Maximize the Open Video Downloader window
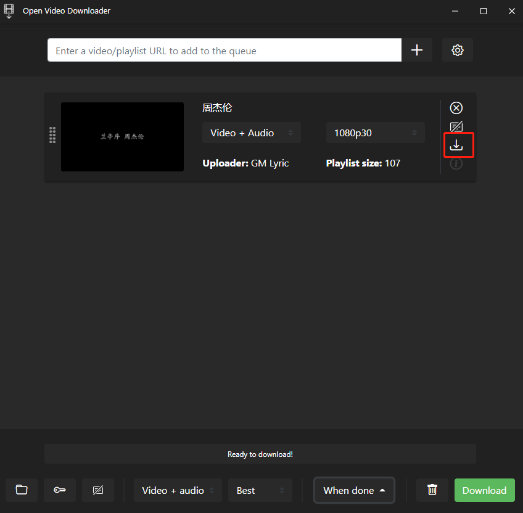 point(484,11)
